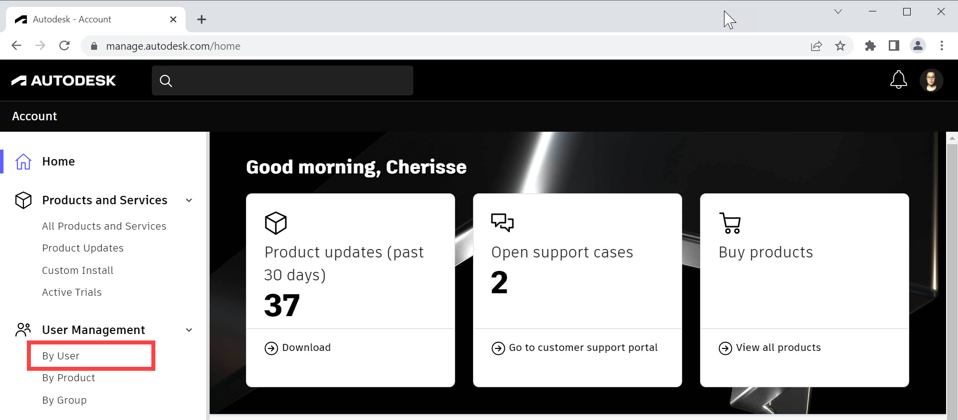This screenshot has width=958, height=420.
Task: Click the Autodesk logo
Action: [63, 81]
